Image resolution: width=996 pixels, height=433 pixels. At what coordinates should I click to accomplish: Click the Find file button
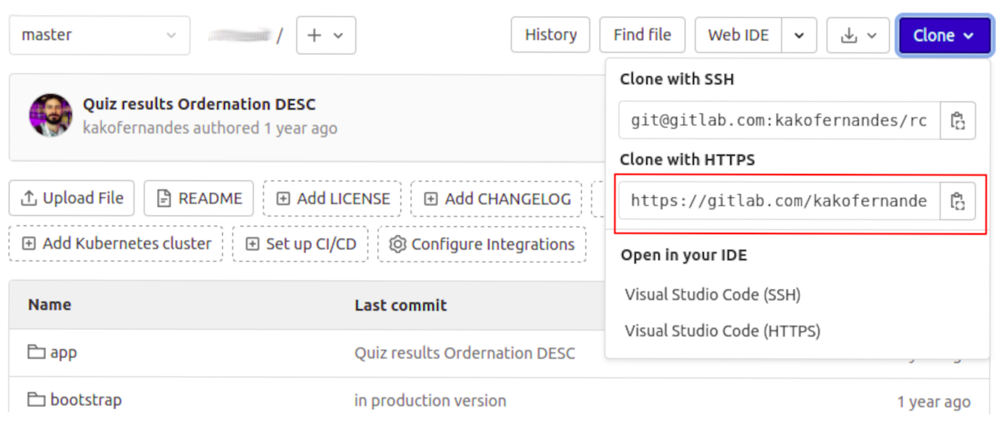642,35
